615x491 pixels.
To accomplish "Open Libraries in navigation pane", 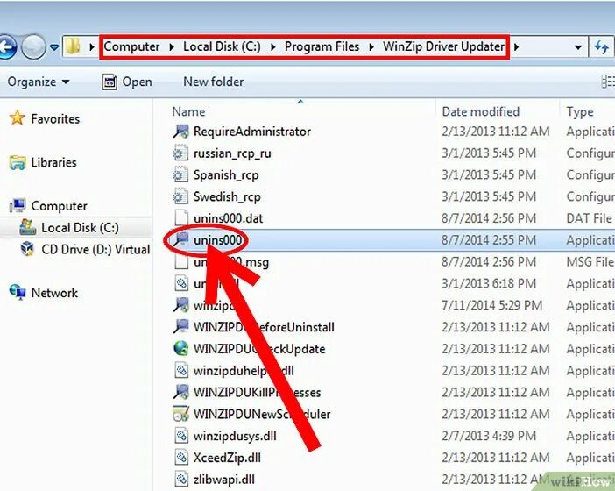I will point(53,162).
